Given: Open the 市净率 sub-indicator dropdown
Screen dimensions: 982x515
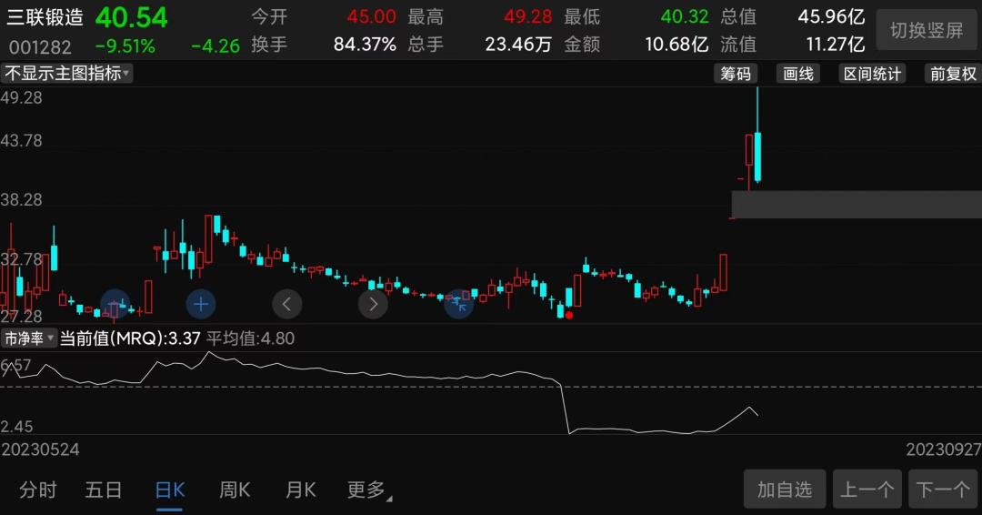Looking at the screenshot, I should 29,338.
